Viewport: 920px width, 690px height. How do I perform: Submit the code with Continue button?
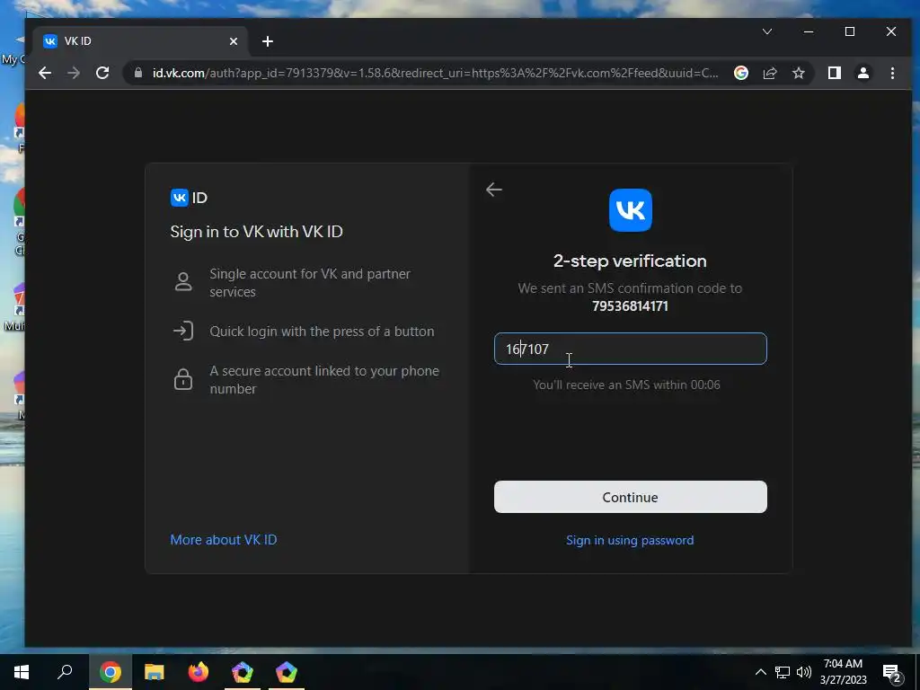click(630, 497)
